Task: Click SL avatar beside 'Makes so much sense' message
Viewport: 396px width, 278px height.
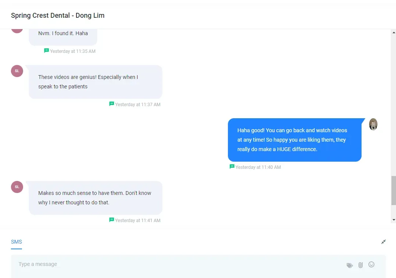Action: (17, 187)
